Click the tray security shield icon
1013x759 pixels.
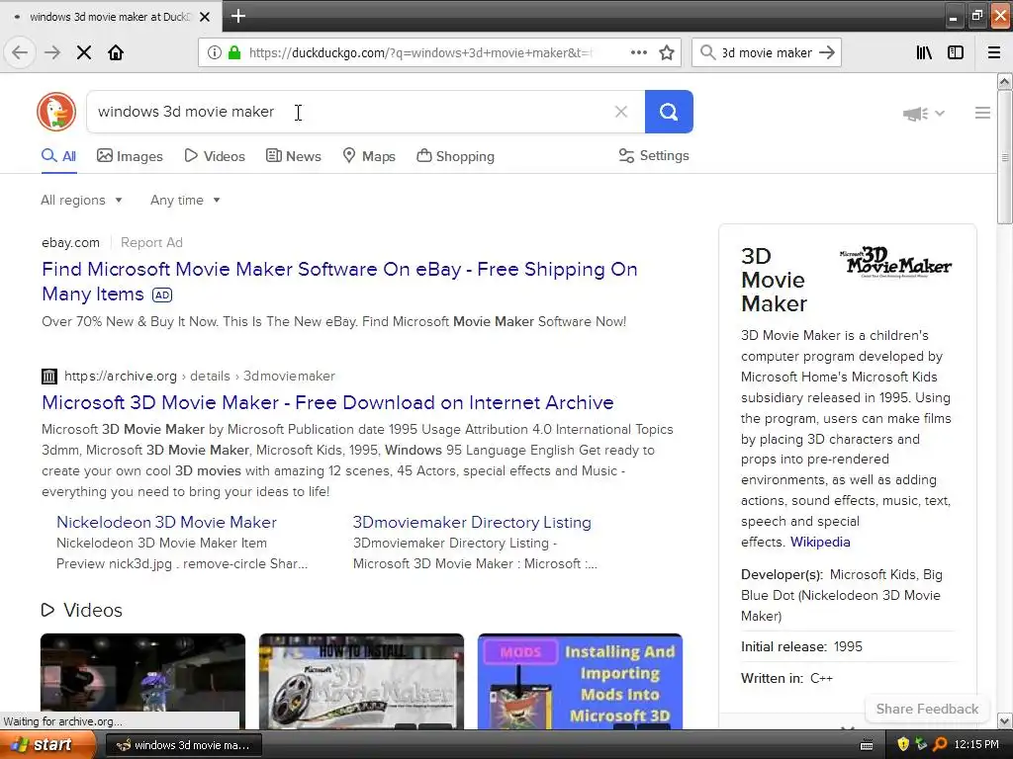pos(903,745)
